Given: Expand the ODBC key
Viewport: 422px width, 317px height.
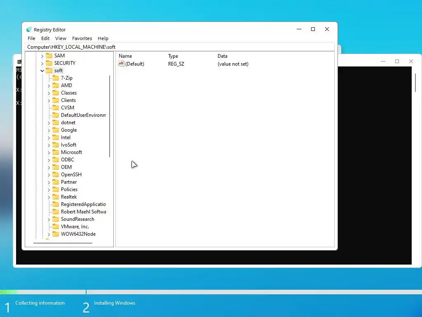Looking at the screenshot, I should pyautogui.click(x=49, y=160).
